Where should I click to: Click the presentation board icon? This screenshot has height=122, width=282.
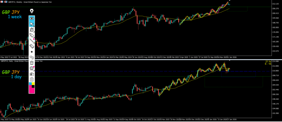pyautogui.click(x=32, y=68)
